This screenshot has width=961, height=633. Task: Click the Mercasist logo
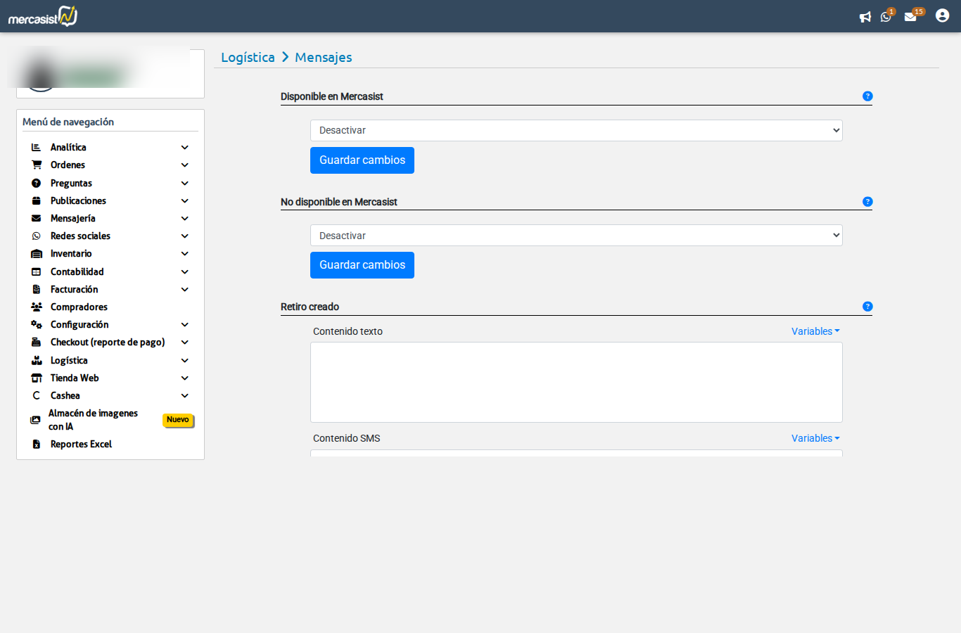coord(43,16)
